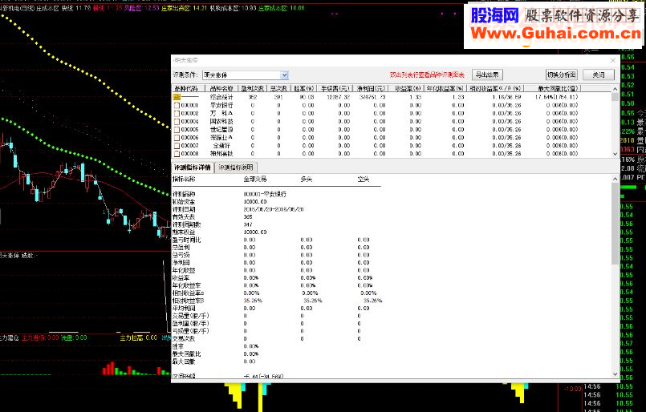This screenshot has height=412, width=646.
Task: Sort by the 年化收益率(%) column header
Action: click(445, 88)
